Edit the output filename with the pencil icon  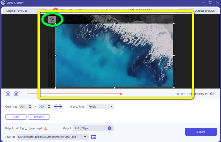pos(45,128)
